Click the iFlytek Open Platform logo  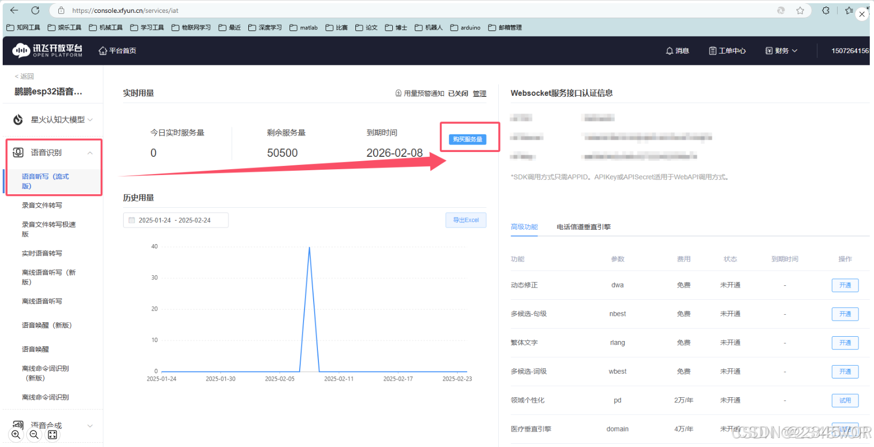(48, 51)
